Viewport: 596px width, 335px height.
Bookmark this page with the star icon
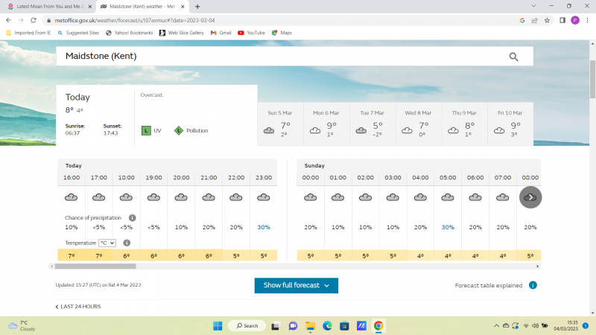547,21
